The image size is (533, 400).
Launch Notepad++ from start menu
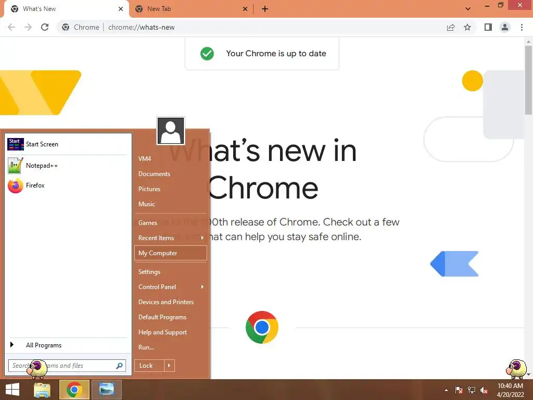[x=67, y=166]
